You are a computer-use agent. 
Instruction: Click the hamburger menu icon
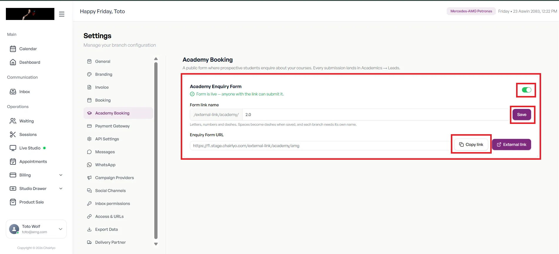(62, 14)
